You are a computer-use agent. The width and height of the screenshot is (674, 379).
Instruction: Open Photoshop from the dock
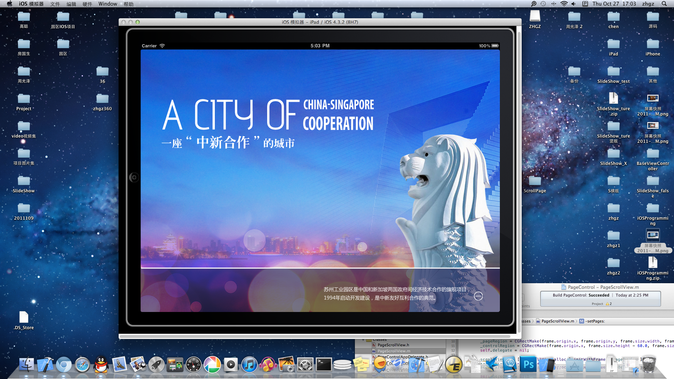click(528, 365)
